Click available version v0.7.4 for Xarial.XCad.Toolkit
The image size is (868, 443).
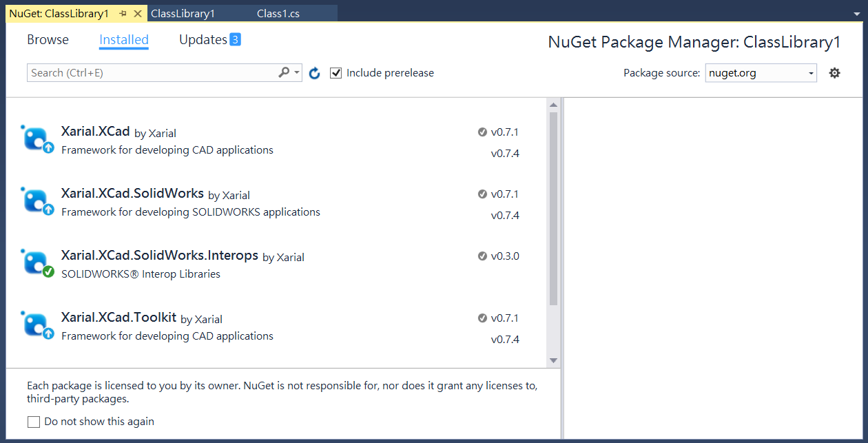point(505,340)
